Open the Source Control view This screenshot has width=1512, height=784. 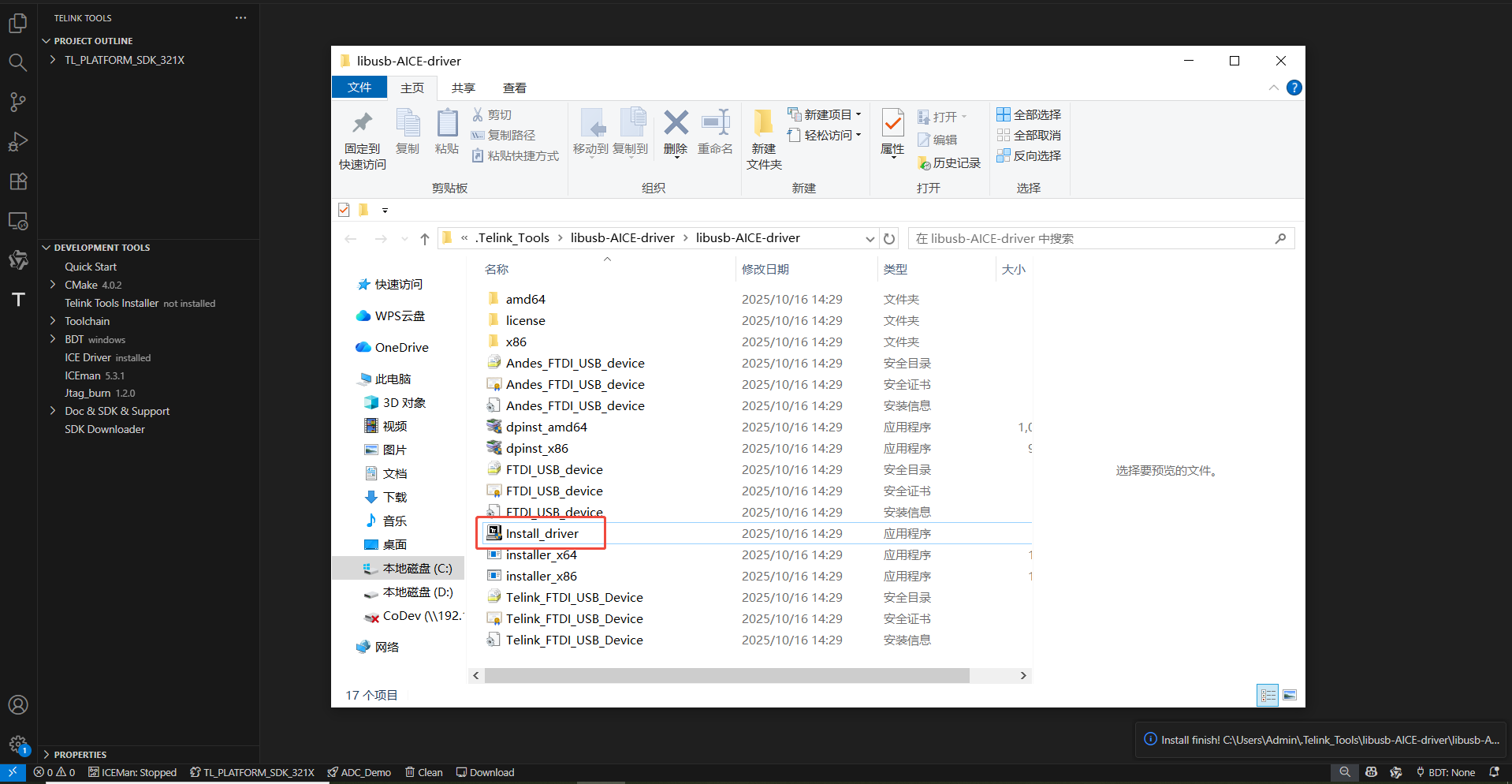[17, 102]
